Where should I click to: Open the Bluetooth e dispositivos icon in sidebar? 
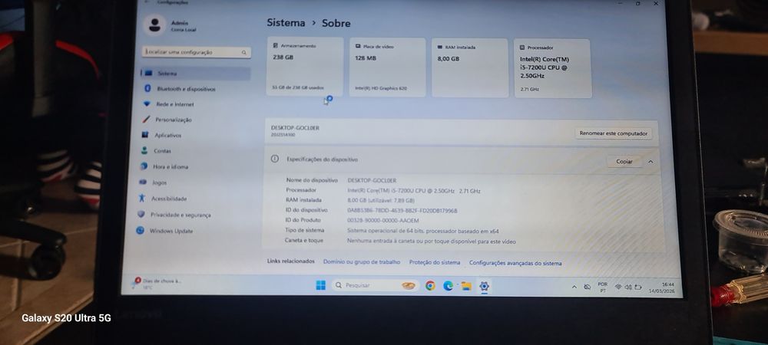(147, 88)
